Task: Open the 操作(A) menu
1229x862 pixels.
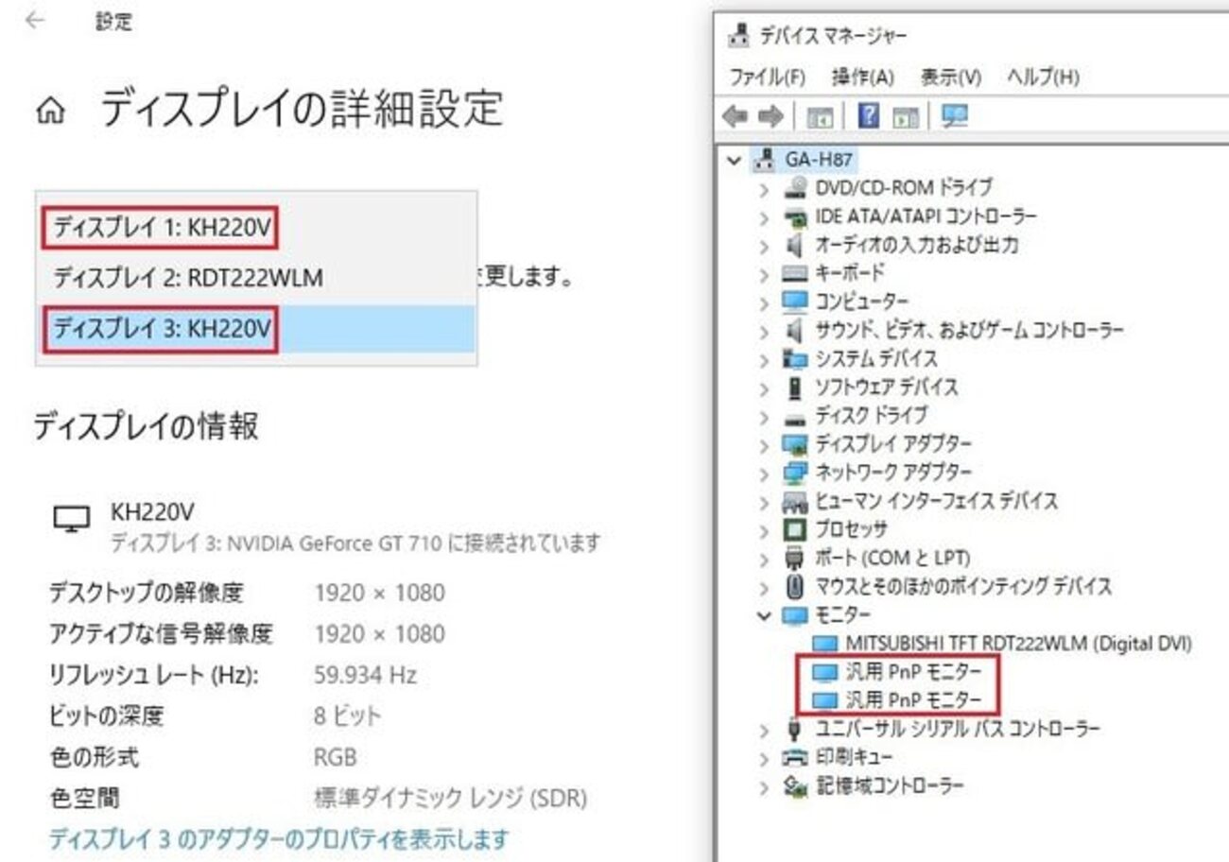Action: (x=862, y=77)
